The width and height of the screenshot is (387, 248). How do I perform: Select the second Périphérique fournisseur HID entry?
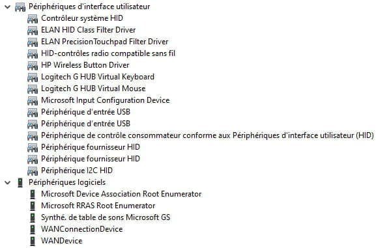pyautogui.click(x=91, y=159)
